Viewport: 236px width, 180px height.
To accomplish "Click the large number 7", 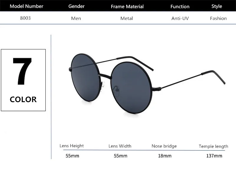I will click(x=22, y=71).
